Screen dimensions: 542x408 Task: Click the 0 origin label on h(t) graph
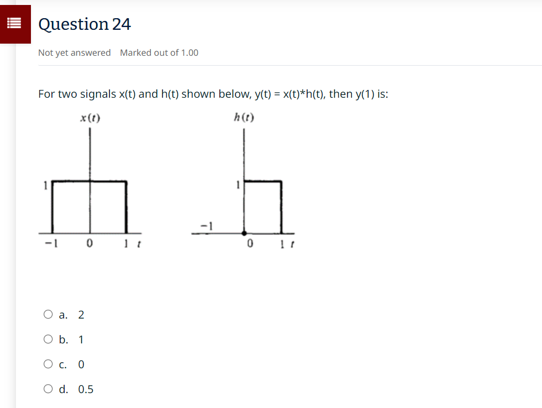[x=251, y=242]
